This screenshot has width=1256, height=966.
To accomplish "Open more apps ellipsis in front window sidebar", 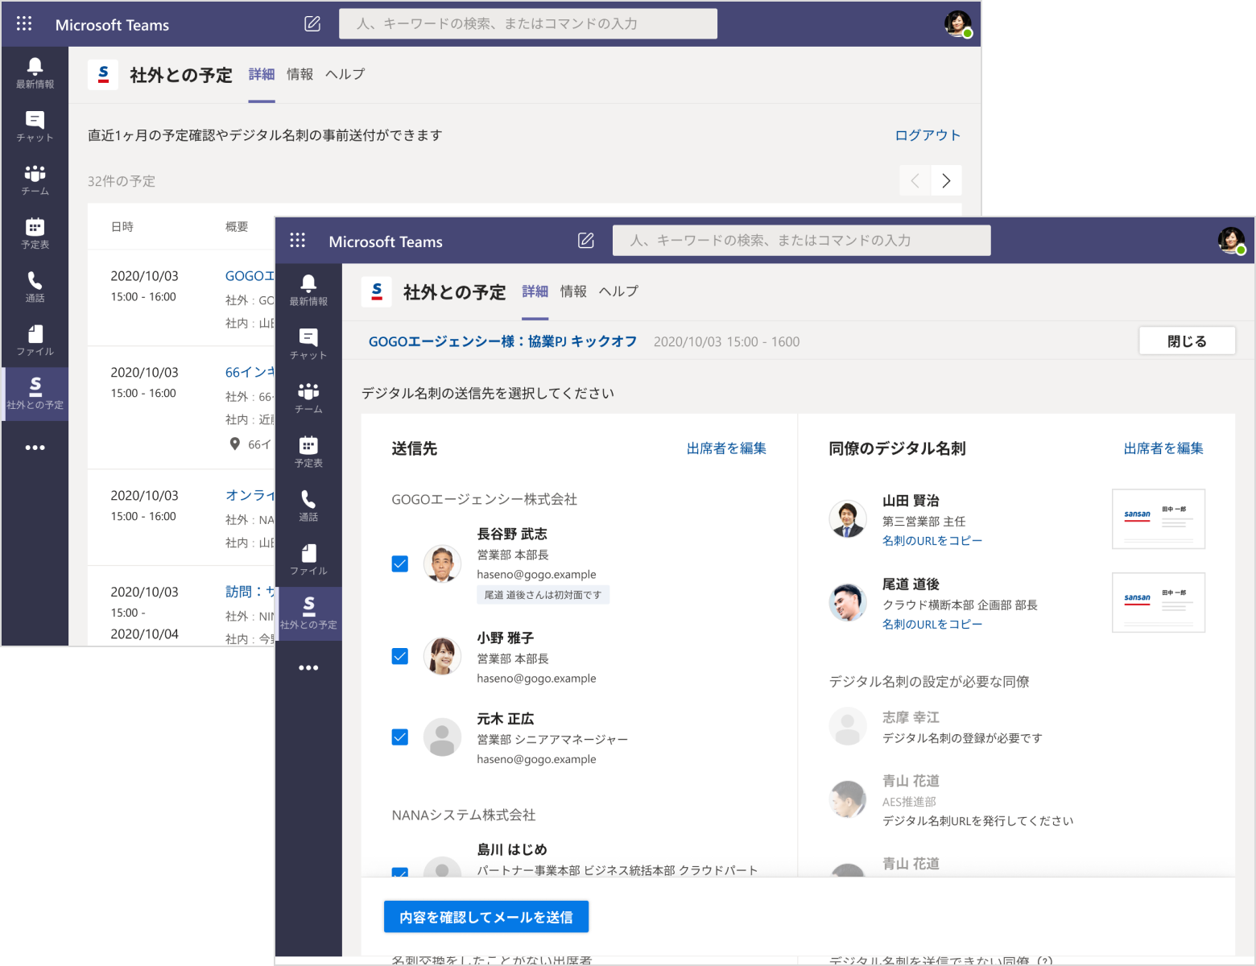I will click(x=308, y=668).
